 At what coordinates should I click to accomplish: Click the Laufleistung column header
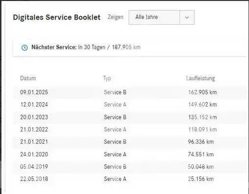click(201, 78)
